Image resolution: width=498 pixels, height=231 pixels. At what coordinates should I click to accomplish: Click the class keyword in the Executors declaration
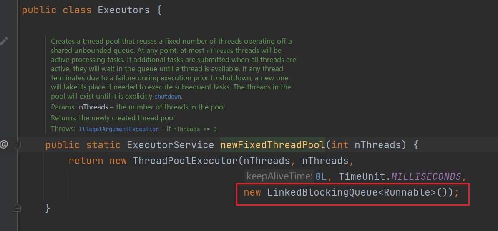[x=77, y=10]
